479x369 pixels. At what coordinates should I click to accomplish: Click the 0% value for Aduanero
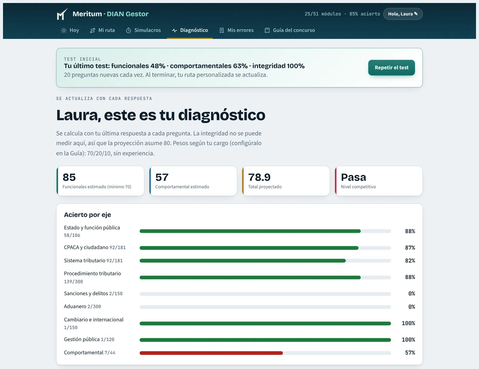412,307
